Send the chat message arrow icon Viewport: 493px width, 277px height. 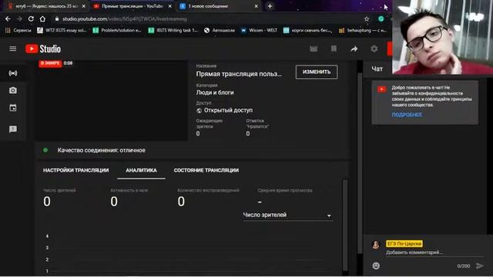(480, 265)
